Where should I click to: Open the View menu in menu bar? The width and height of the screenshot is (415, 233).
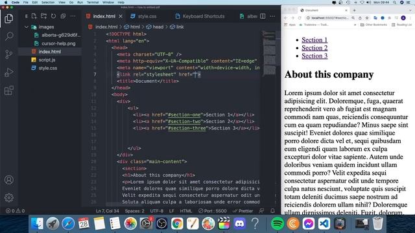(x=62, y=3)
